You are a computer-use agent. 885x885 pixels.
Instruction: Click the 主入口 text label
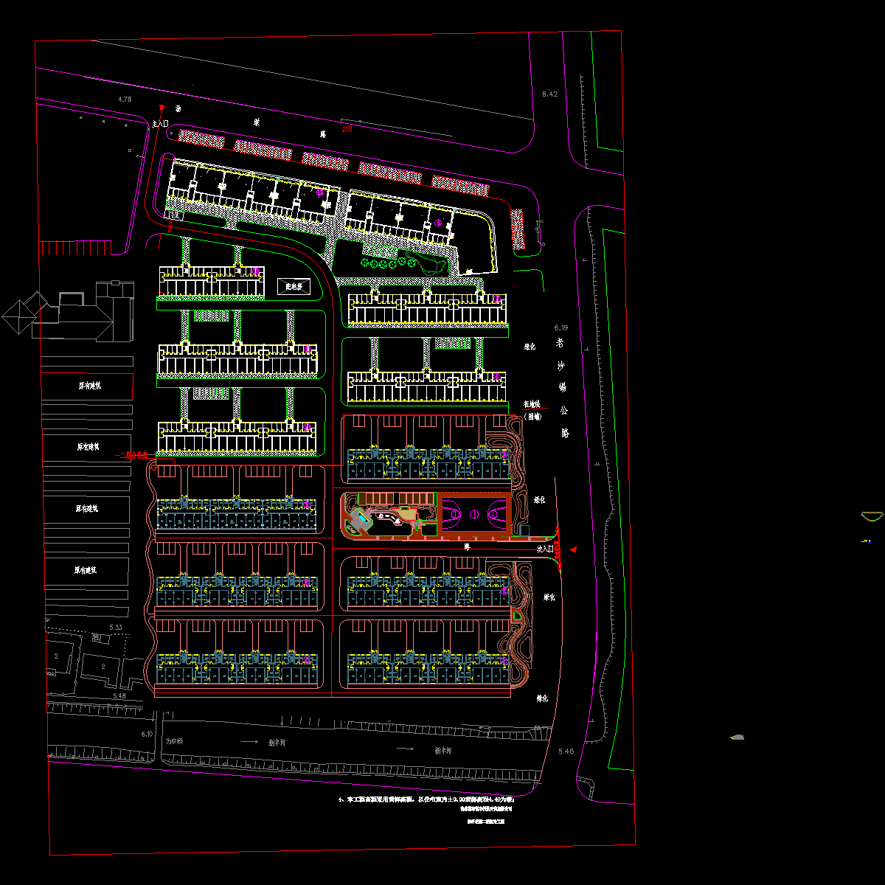tap(160, 125)
